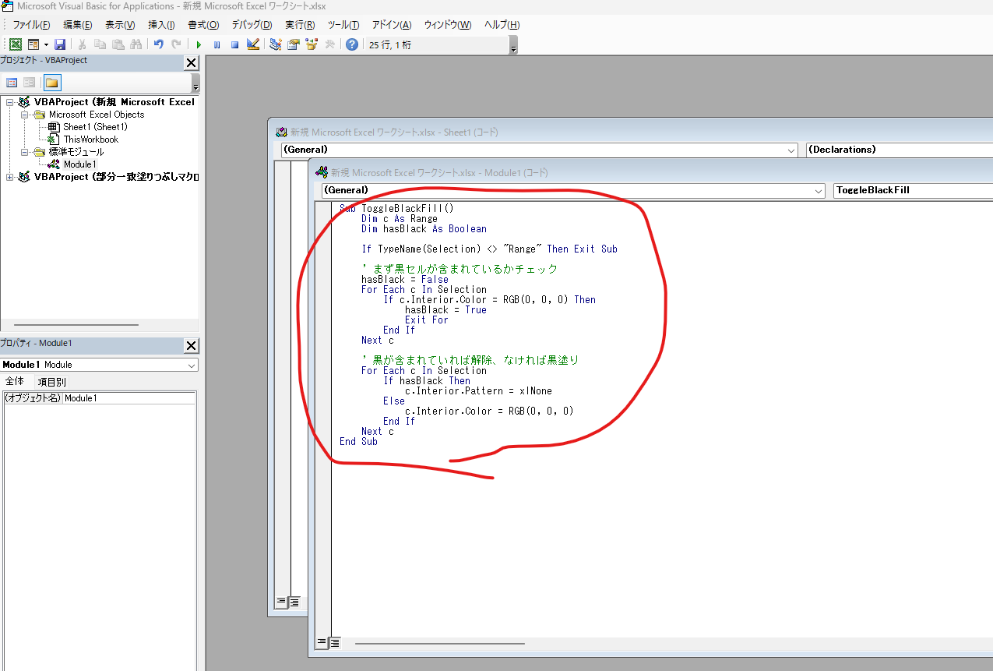Open the Module1 object dropdown in Properties
This screenshot has height=671, width=993.
[192, 365]
